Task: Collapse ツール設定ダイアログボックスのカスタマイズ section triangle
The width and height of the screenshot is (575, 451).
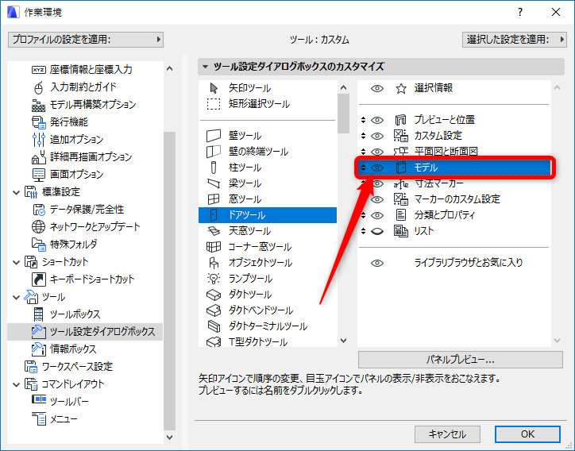Action: pos(206,67)
